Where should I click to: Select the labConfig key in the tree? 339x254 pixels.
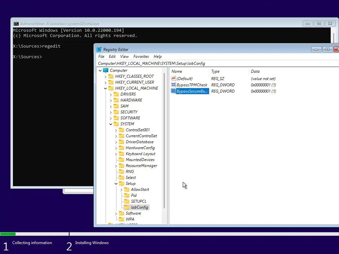pos(139,207)
